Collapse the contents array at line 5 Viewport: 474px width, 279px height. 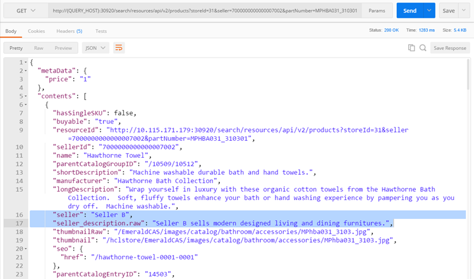(24, 96)
